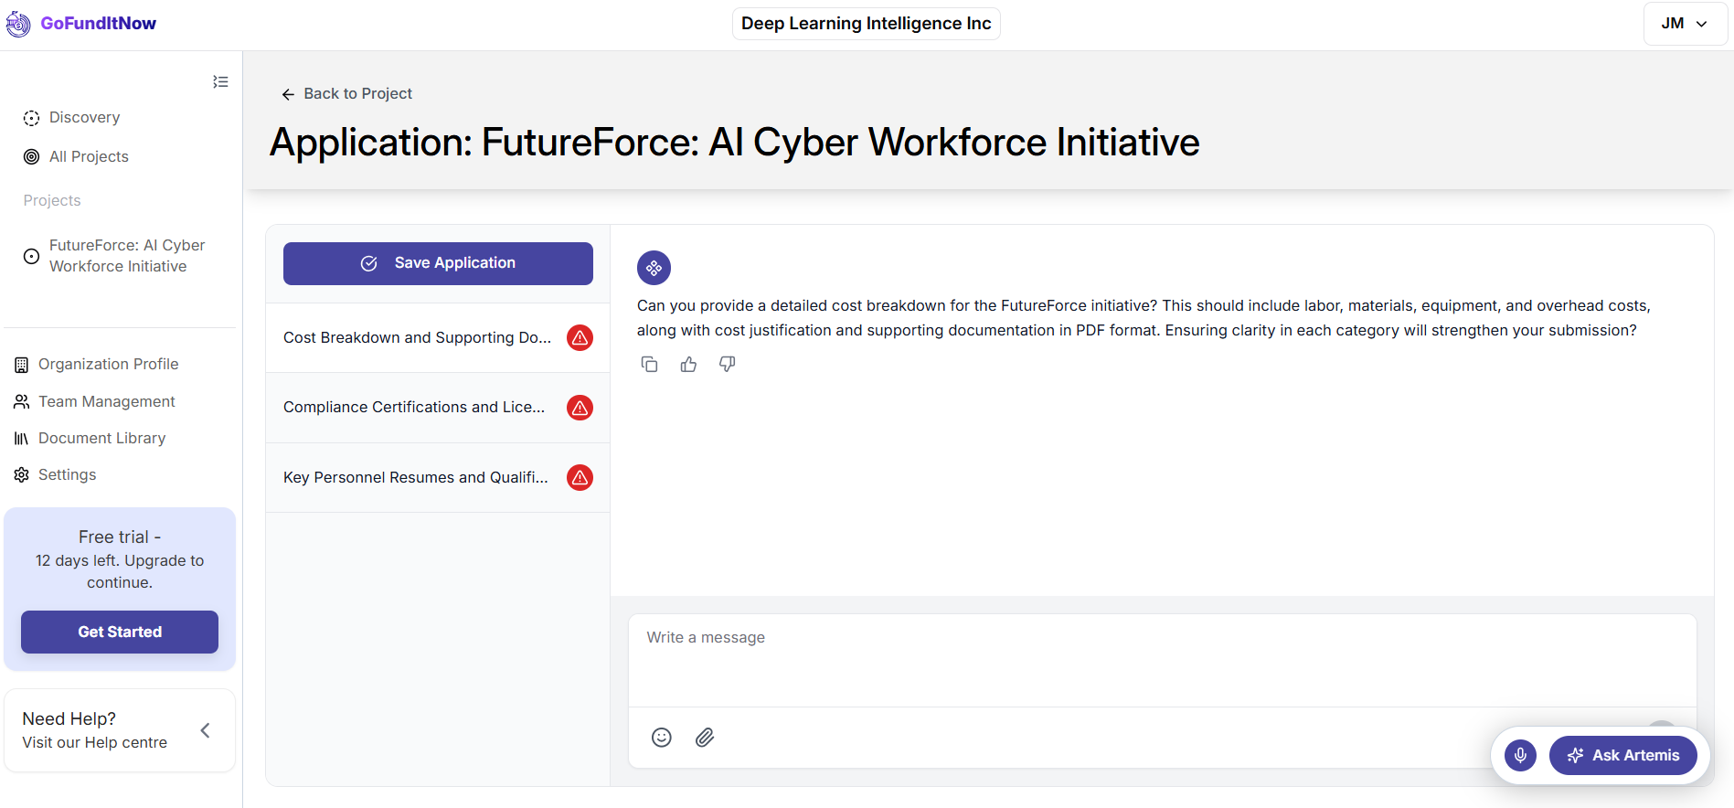Screen dimensions: 1734x808
Task: Click the Save Application button
Action: 438,263
